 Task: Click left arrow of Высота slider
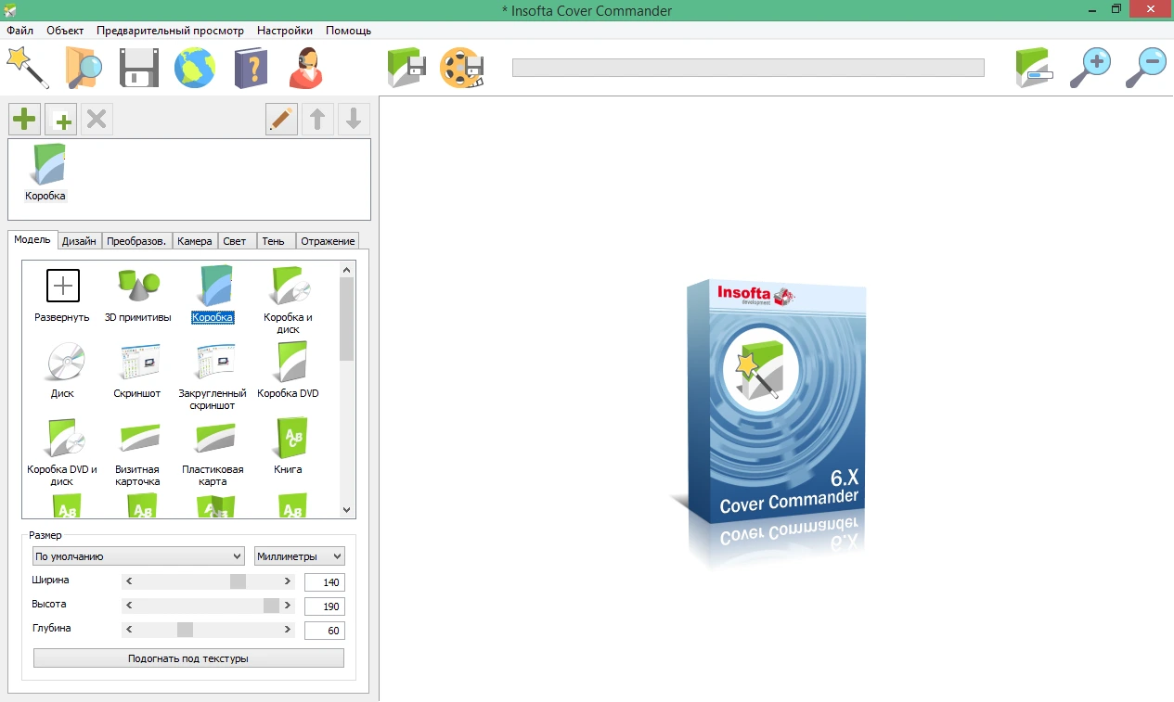[129, 606]
